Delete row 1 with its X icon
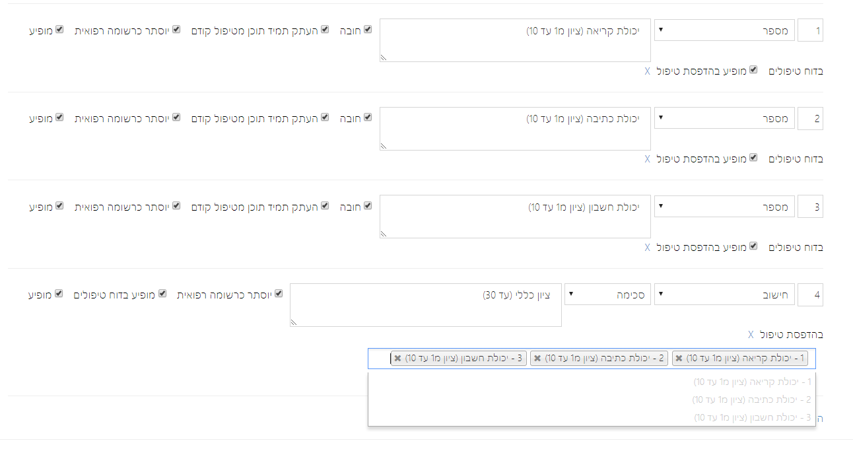Viewport: 853px width, 451px height. pyautogui.click(x=647, y=71)
